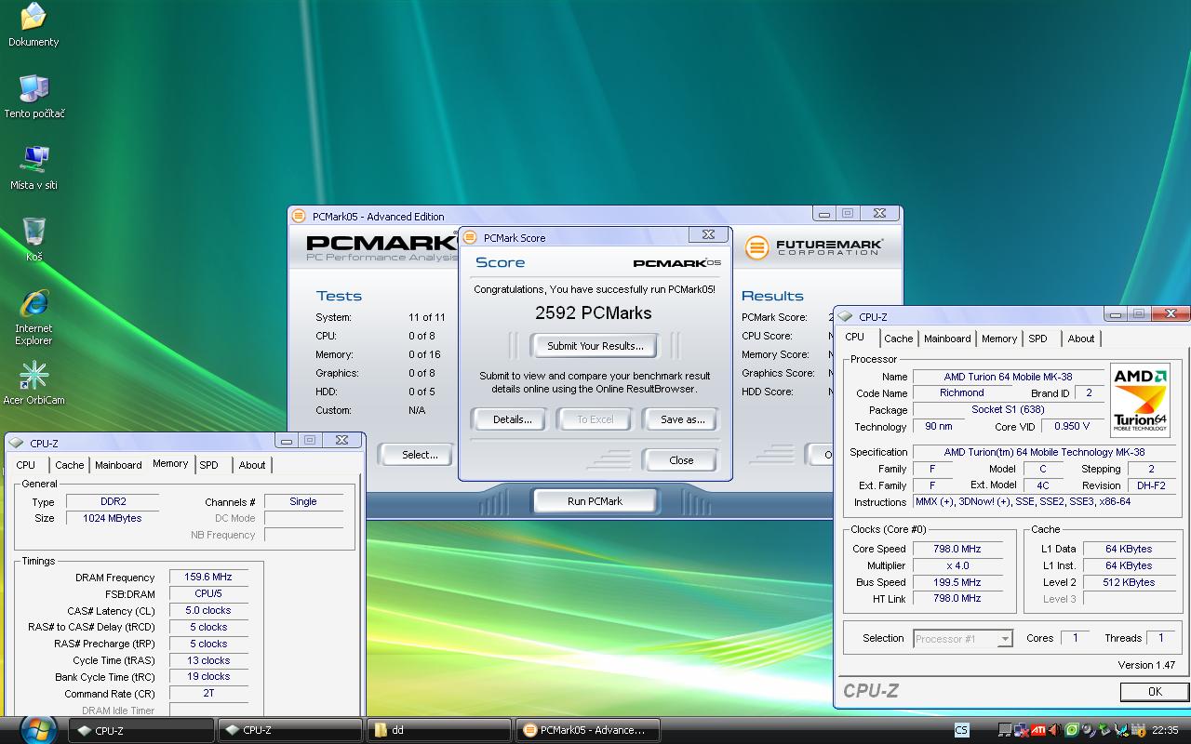Viewport: 1191px width, 744px height.
Task: Open the Cache tab in left CPU-Z window
Action: click(x=69, y=465)
